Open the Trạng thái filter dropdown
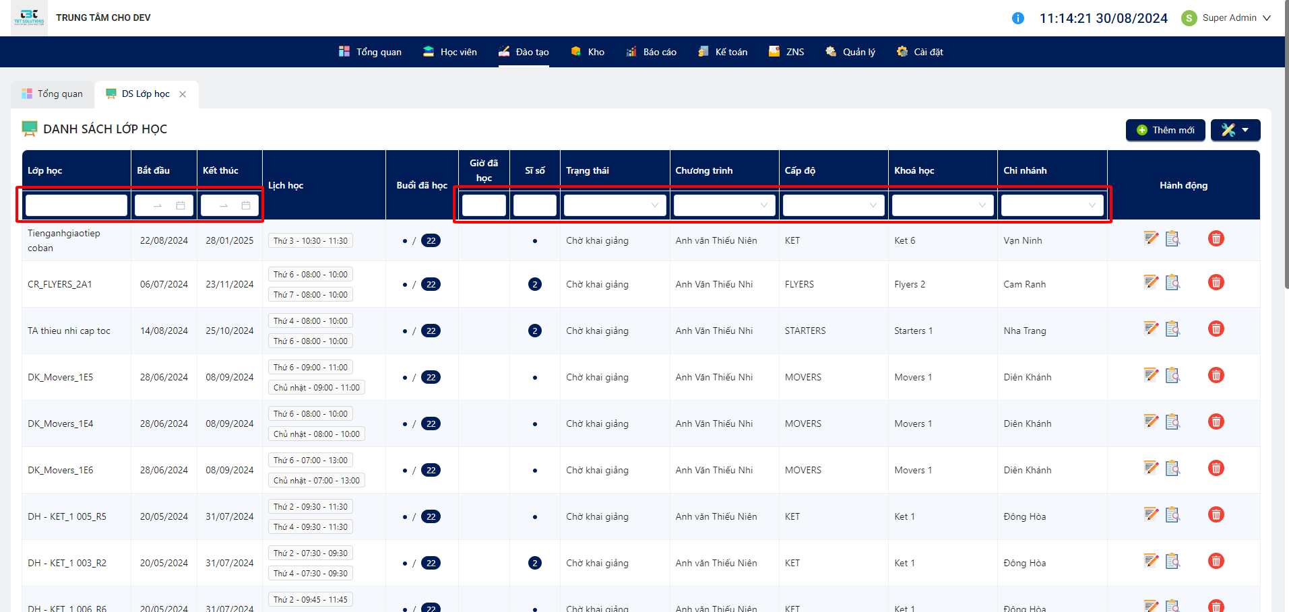This screenshot has height=612, width=1289. 615,205
